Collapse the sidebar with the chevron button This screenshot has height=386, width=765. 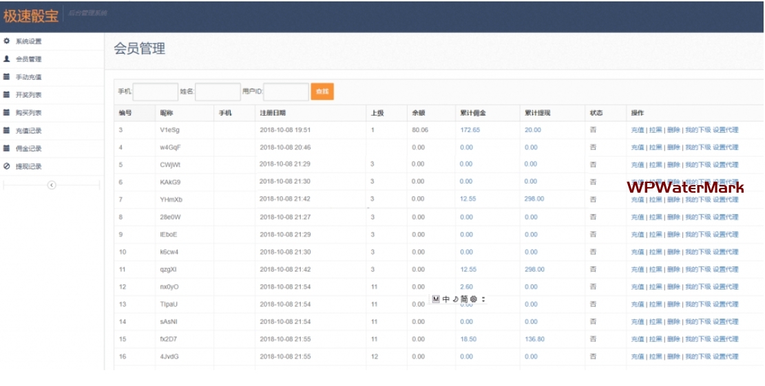coord(52,185)
